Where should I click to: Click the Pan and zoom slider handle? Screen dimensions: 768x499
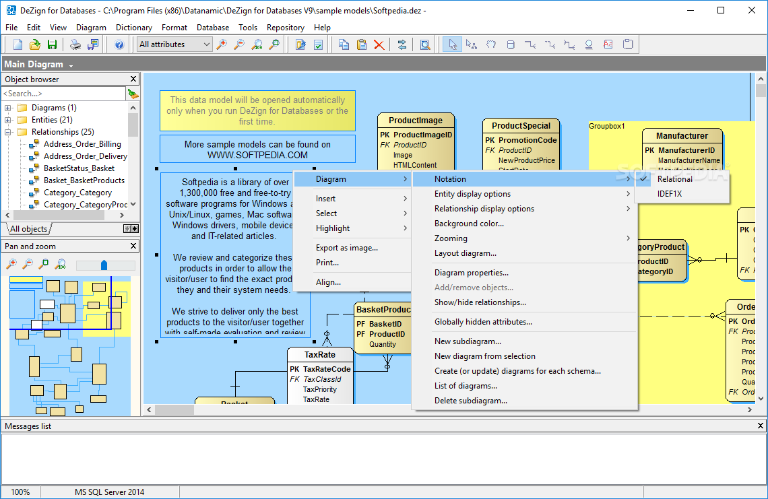(x=104, y=265)
